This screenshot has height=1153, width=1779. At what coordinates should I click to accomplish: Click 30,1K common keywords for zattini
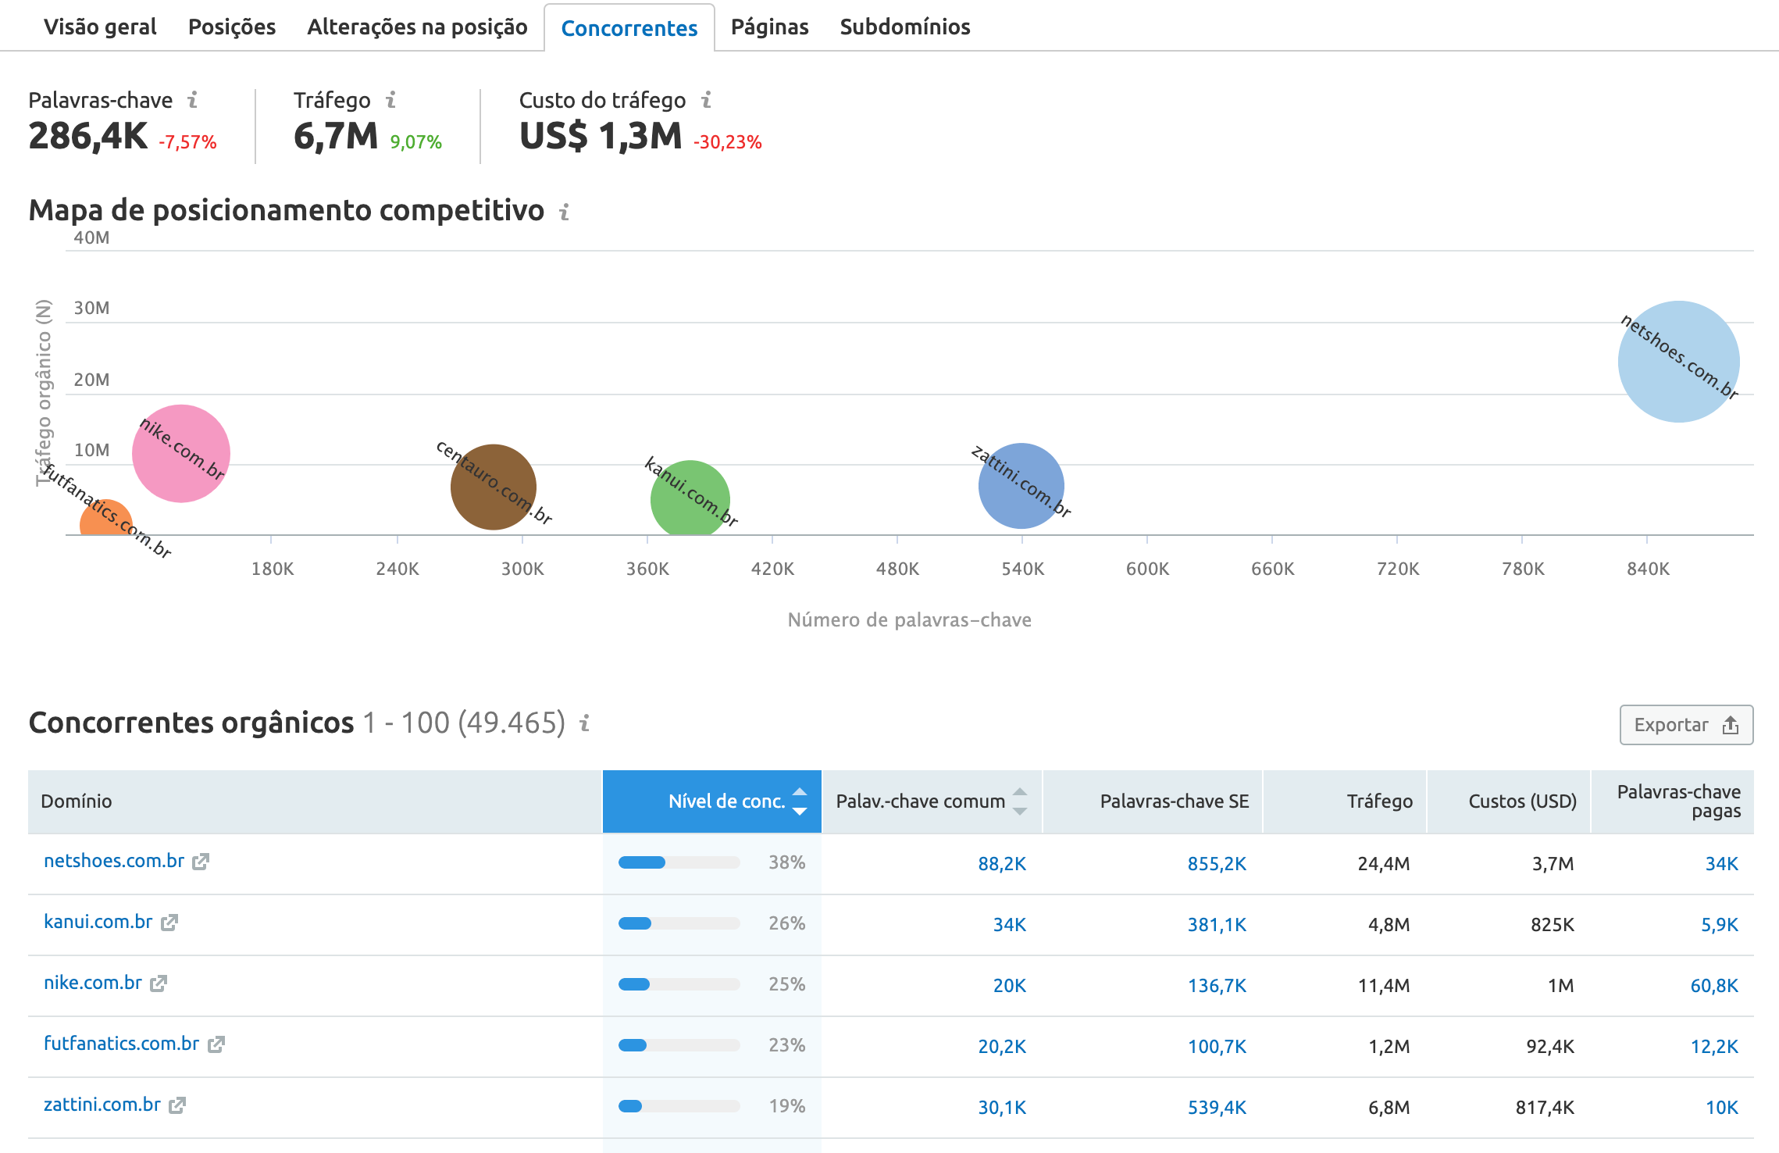click(1002, 1107)
